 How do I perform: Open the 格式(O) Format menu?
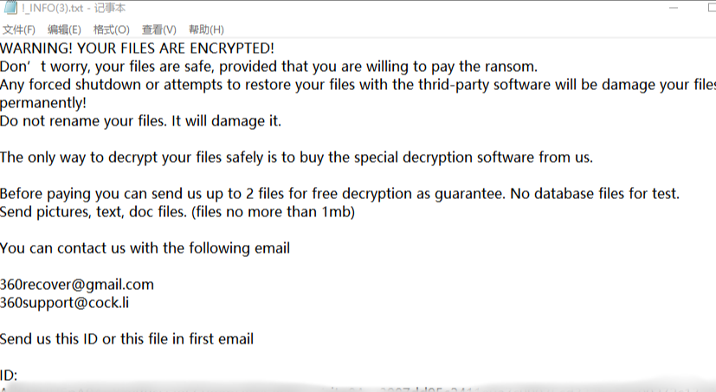111,30
